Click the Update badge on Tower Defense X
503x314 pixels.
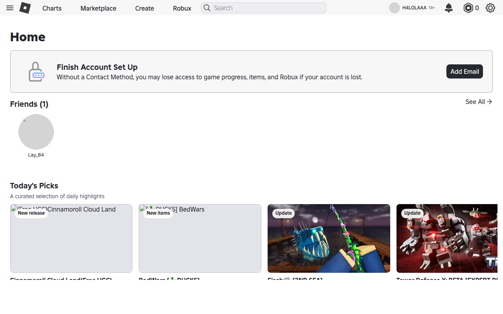click(x=412, y=213)
